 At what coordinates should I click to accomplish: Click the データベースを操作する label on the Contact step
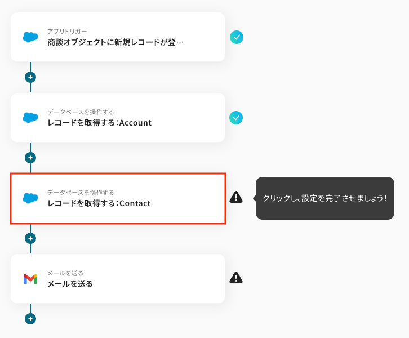point(81,193)
